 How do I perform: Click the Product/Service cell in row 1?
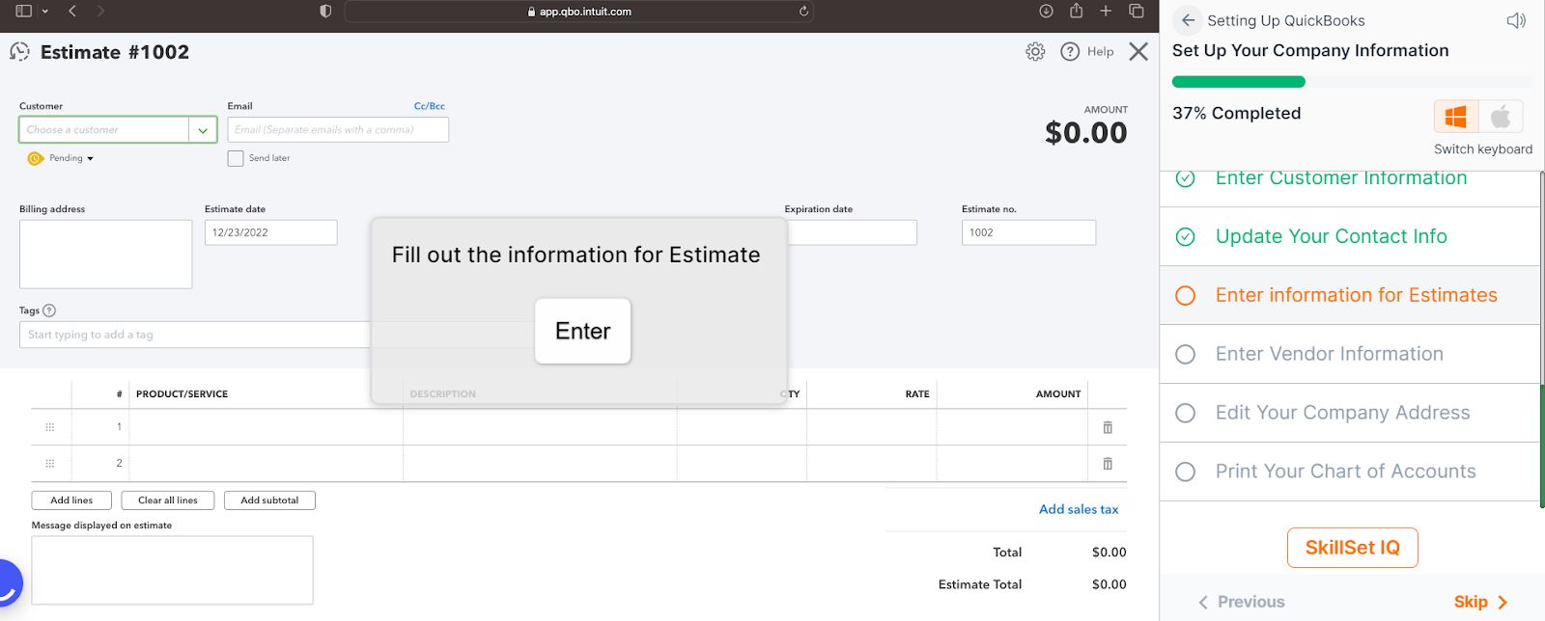[267, 427]
